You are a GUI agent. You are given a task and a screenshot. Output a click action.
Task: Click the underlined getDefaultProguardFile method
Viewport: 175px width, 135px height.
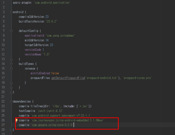[x=68, y=78]
